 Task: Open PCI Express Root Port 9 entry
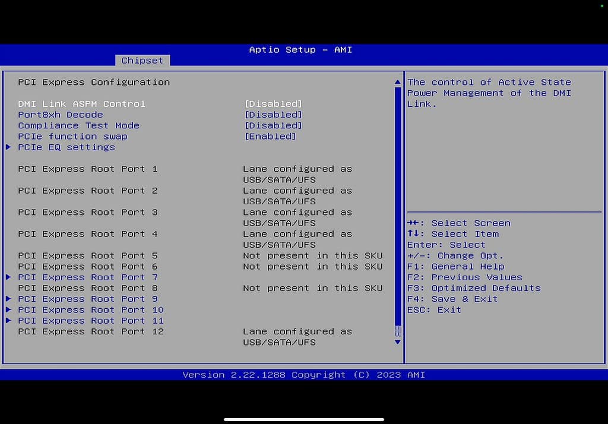[88, 299]
